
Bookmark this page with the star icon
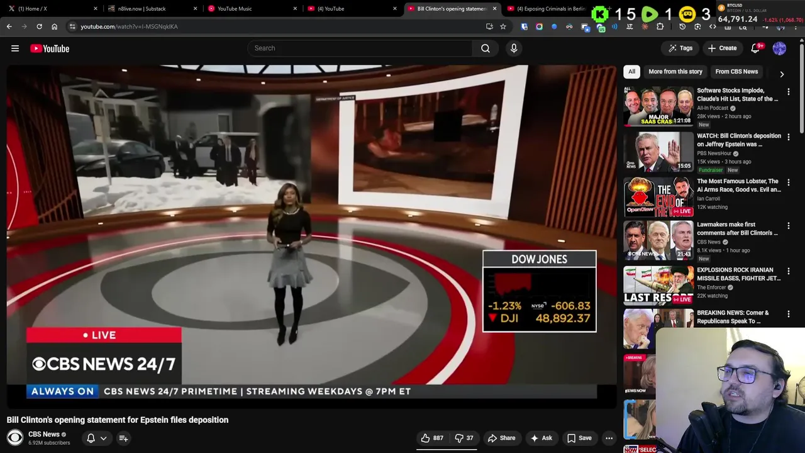[x=502, y=26]
